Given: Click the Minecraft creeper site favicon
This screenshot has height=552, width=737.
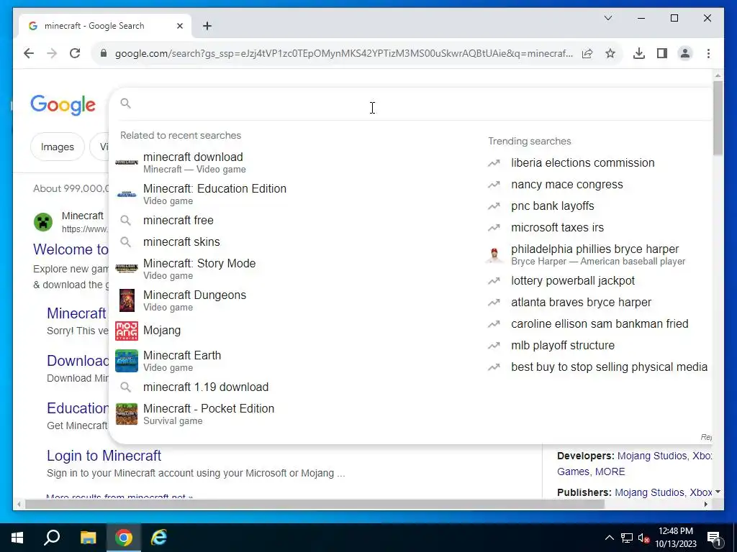Looking at the screenshot, I should coord(43,222).
